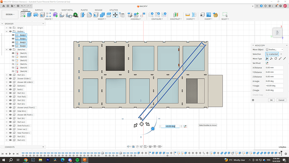Open the Offset Plane construct tool
Screen dimensions: 289x163
(x=176, y=15)
